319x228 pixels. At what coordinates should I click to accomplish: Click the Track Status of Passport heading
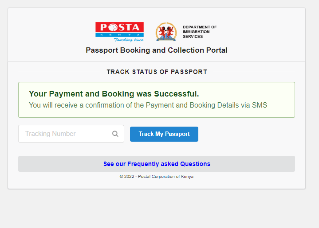(x=157, y=72)
